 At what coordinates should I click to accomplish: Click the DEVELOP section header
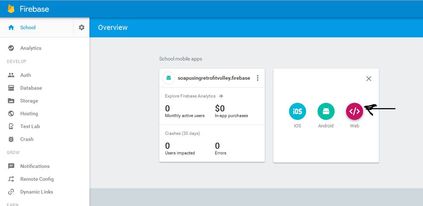17,62
